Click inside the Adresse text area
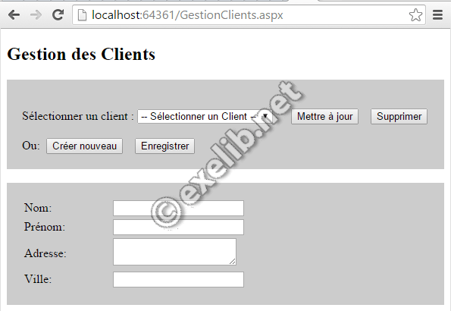Screen dimensions: 451x311 174,252
